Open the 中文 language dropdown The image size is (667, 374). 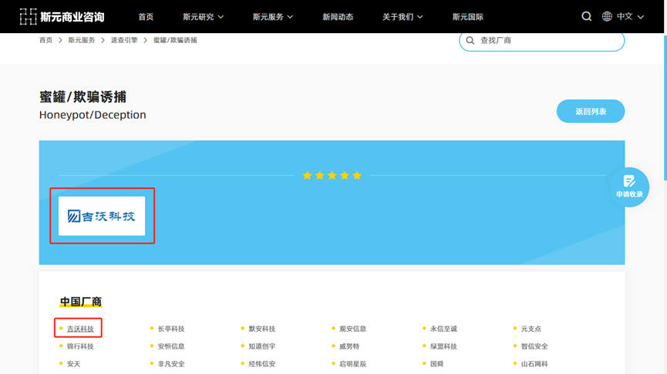click(631, 17)
